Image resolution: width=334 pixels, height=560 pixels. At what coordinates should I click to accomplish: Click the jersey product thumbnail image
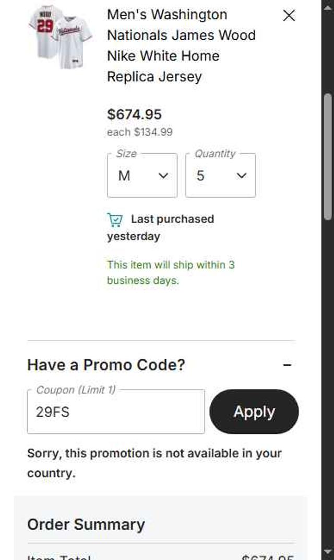[x=60, y=37]
